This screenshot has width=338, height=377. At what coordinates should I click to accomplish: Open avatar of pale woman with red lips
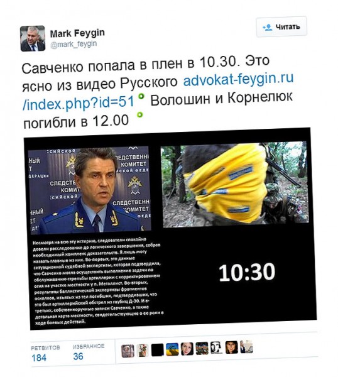tap(187, 349)
